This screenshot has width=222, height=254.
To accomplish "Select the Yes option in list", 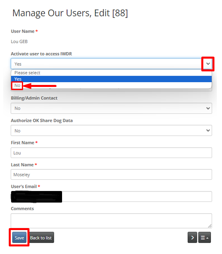I will [111, 79].
